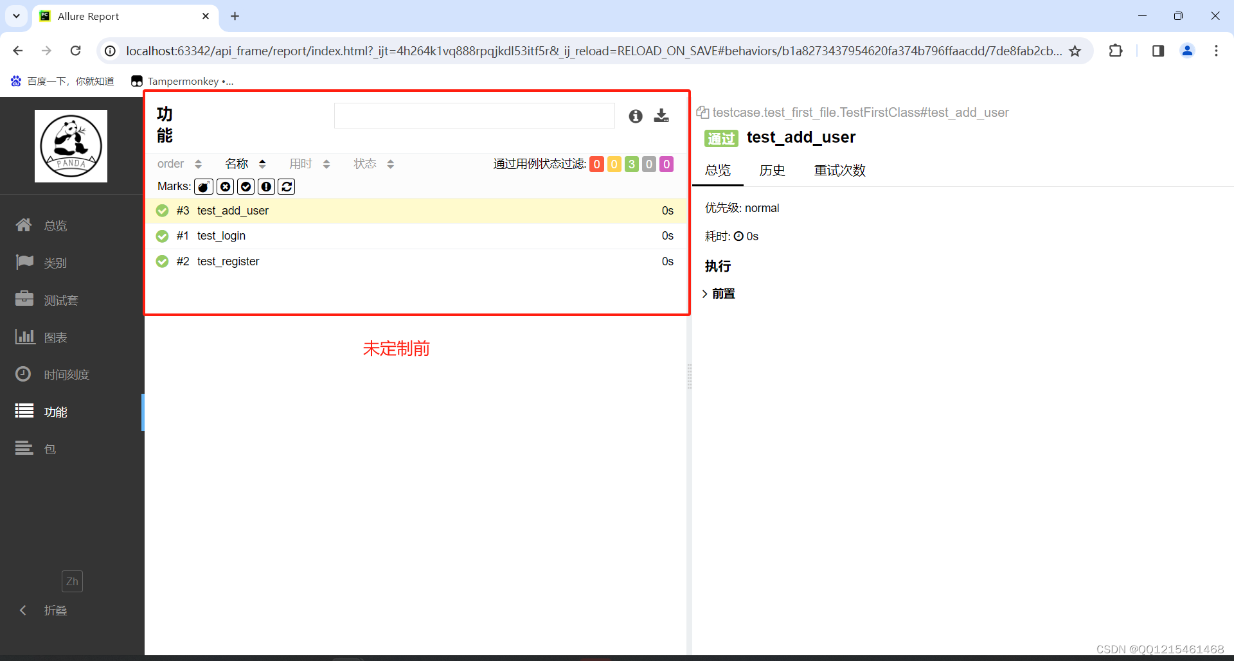Sort test cases by 用时
The image size is (1234, 661).
tap(309, 164)
